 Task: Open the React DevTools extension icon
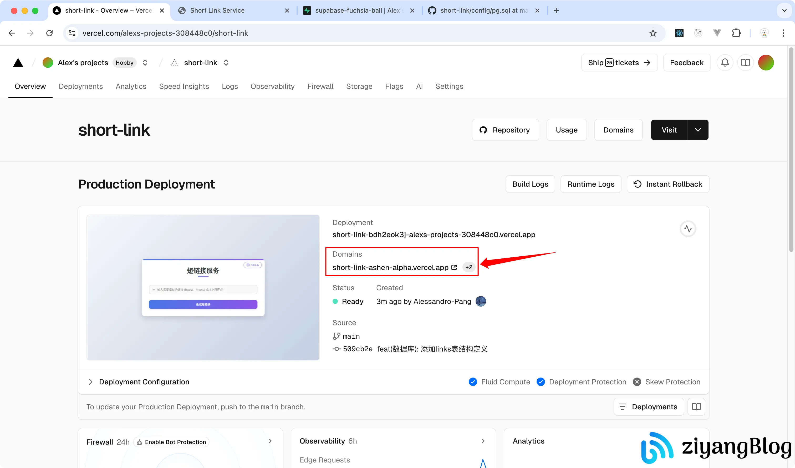tap(679, 33)
